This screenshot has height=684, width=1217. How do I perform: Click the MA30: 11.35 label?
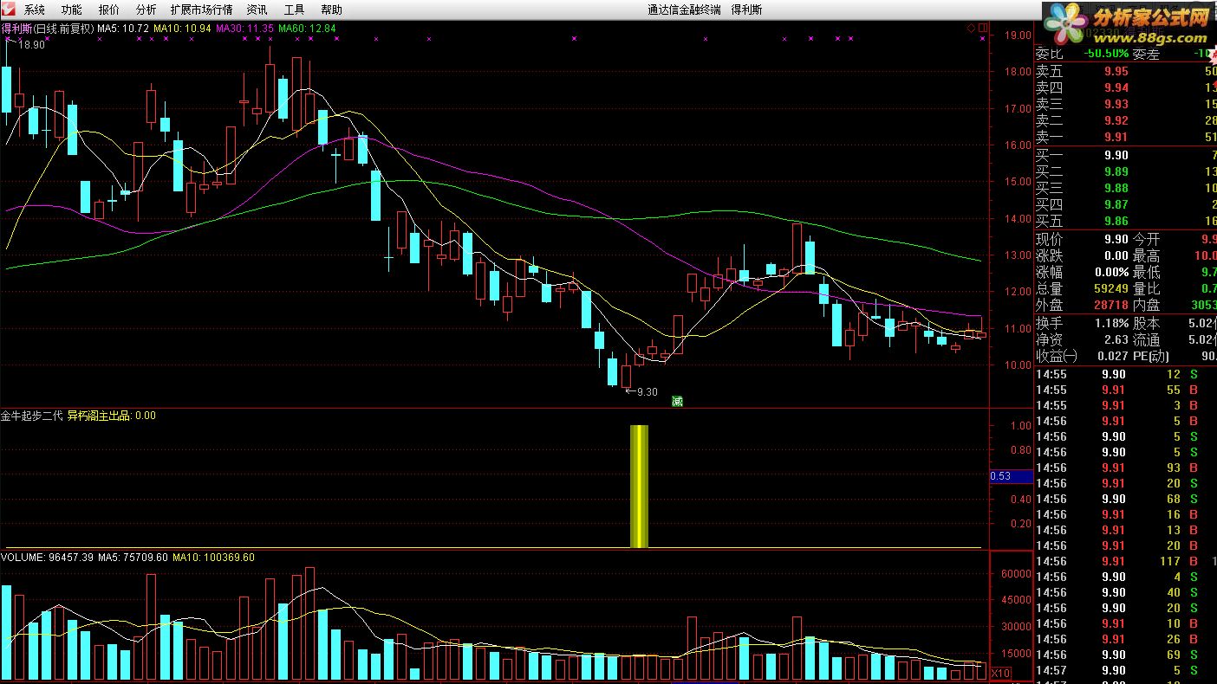[x=244, y=29]
